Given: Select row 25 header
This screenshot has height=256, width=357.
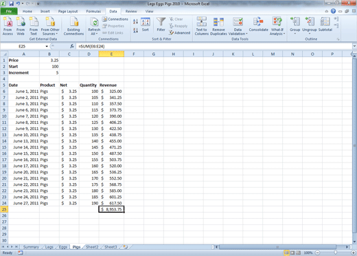Looking at the screenshot, I should point(4,209).
